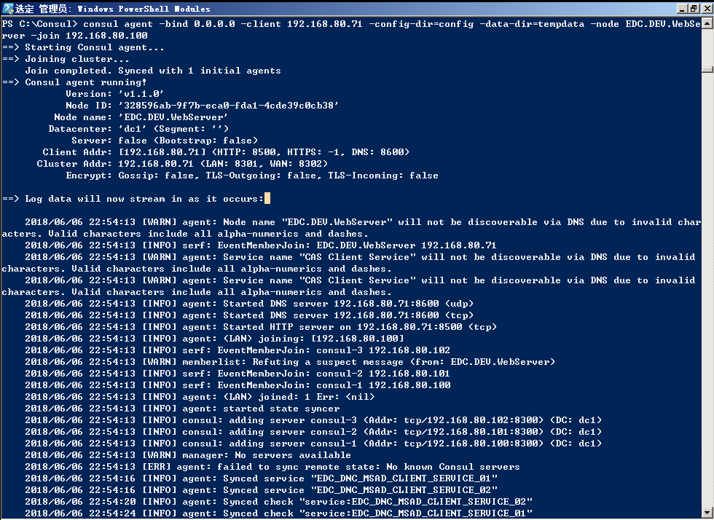The height and width of the screenshot is (520, 714).
Task: Open the PowerShell window system menu icon
Action: (7, 8)
